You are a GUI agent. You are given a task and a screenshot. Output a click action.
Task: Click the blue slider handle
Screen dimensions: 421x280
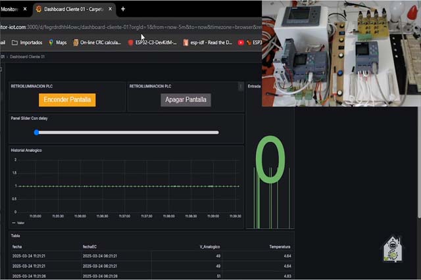[37, 132]
